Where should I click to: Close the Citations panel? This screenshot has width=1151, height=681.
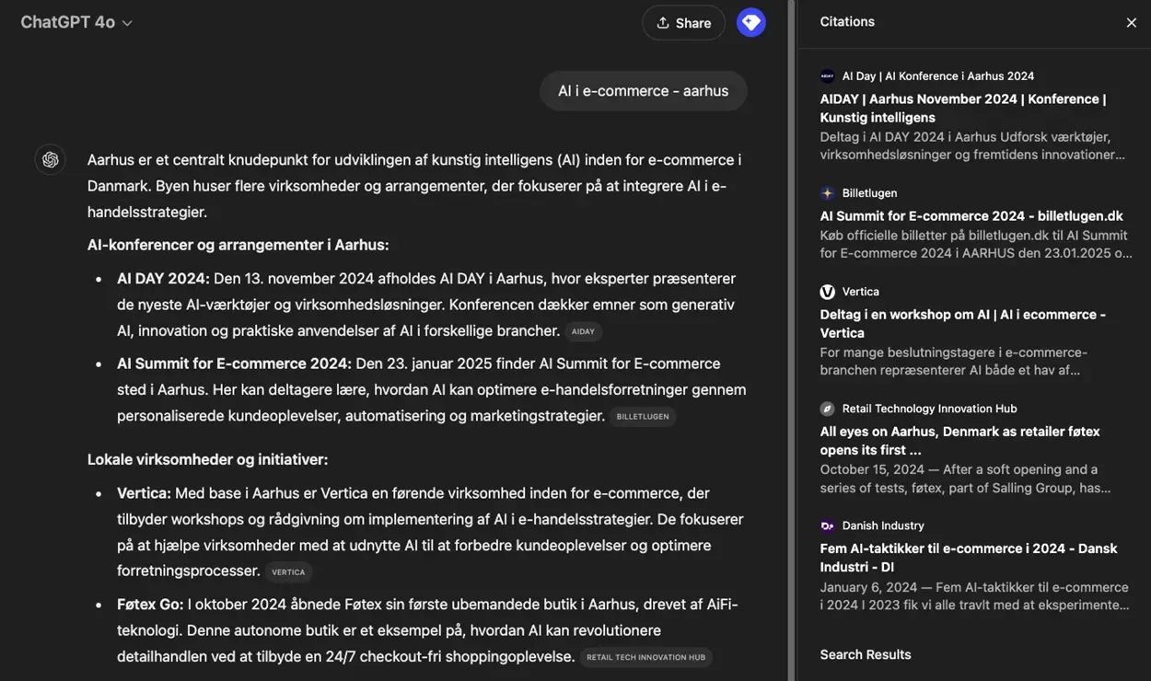click(1131, 23)
